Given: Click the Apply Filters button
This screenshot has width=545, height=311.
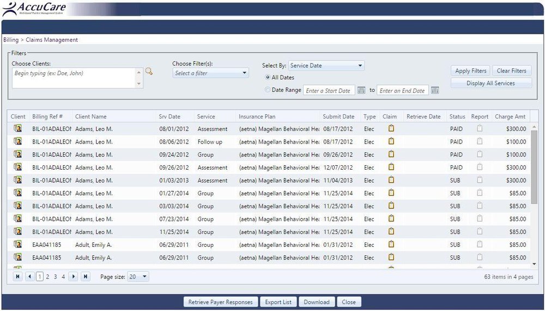Looking at the screenshot, I should (x=471, y=71).
